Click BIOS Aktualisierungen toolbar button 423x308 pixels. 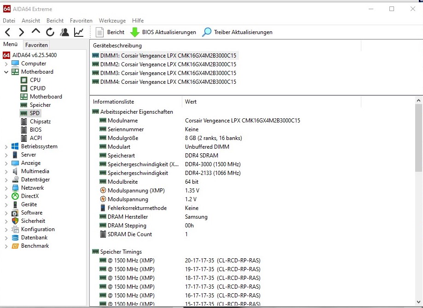tap(163, 32)
